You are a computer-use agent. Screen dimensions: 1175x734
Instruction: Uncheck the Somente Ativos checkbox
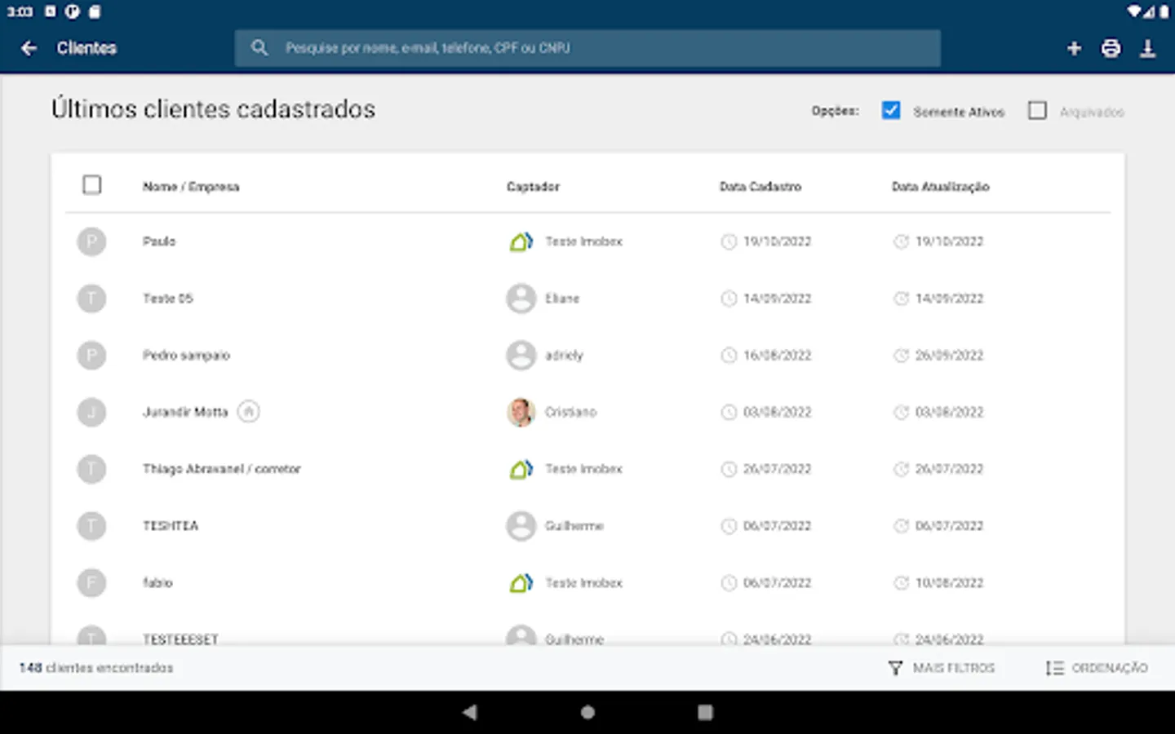(x=891, y=110)
